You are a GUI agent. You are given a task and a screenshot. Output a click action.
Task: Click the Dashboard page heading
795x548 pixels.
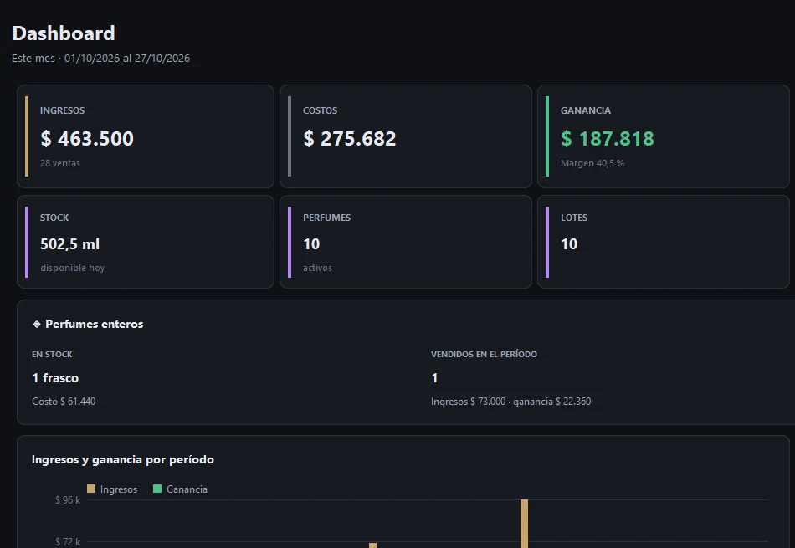(64, 33)
